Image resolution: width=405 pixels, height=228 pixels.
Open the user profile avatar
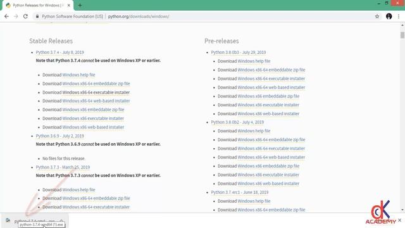point(389,16)
